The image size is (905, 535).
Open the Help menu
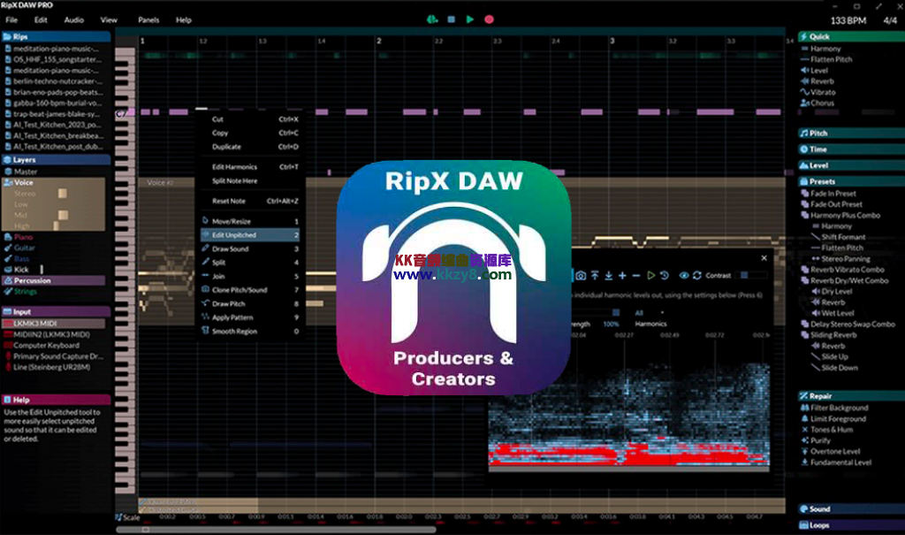click(184, 19)
